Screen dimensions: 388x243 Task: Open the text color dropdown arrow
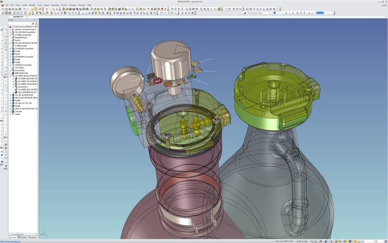click(x=331, y=13)
